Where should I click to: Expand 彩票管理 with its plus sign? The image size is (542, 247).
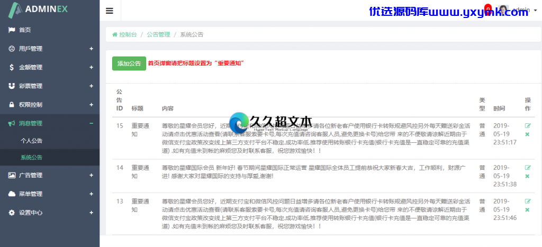pyautogui.click(x=91, y=86)
